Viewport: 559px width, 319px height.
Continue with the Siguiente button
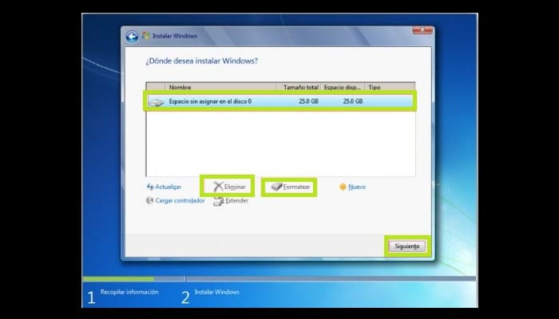tap(407, 246)
